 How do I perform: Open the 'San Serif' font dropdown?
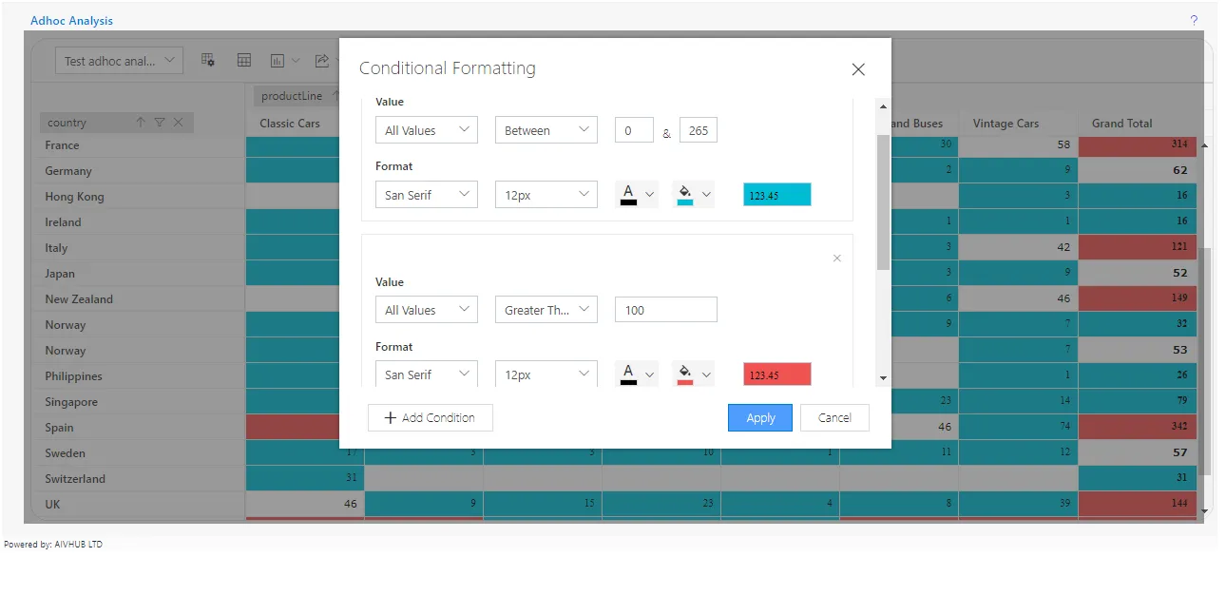point(426,194)
